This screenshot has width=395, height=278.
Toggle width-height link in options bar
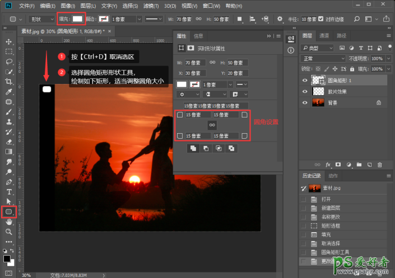[x=198, y=19]
